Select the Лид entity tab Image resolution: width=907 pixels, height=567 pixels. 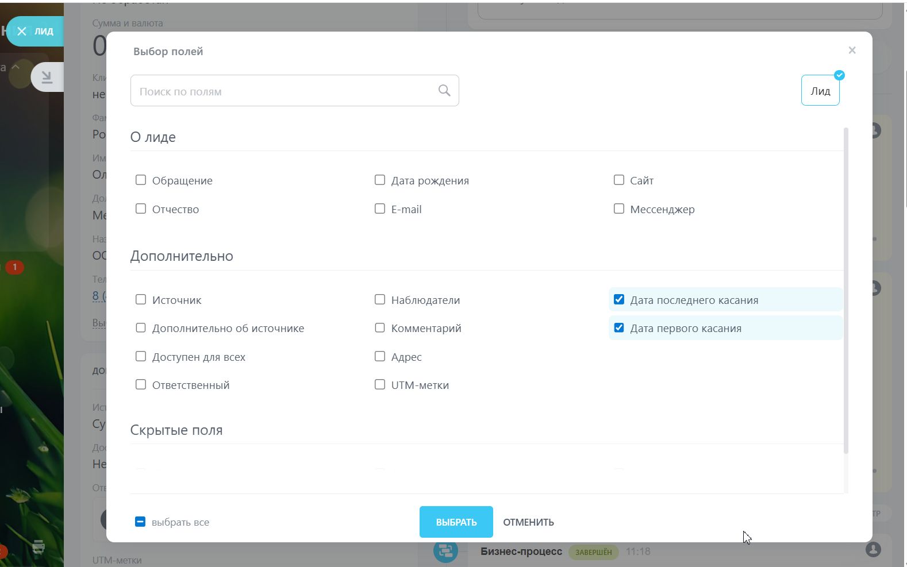click(820, 91)
